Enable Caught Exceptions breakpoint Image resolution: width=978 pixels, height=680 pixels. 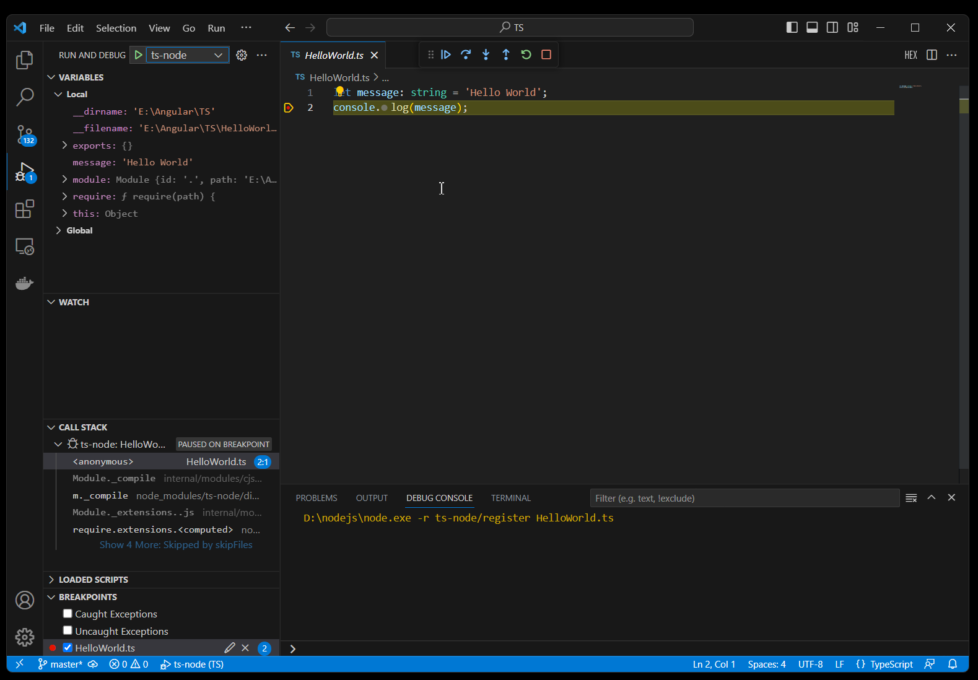click(68, 614)
